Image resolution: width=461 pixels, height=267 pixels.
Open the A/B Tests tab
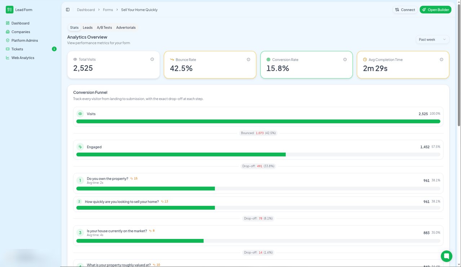pos(104,27)
